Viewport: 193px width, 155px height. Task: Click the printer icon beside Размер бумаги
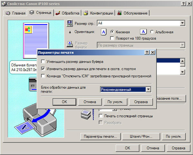(70, 44)
